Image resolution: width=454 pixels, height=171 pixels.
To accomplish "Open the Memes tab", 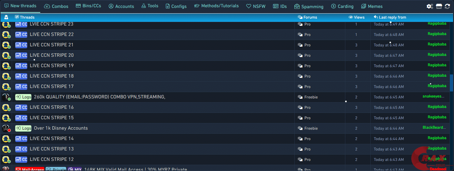I will [372, 6].
